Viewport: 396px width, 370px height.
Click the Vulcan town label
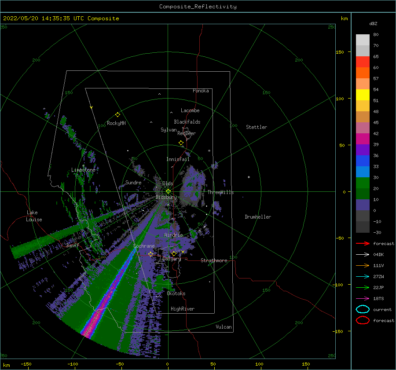tap(224, 327)
